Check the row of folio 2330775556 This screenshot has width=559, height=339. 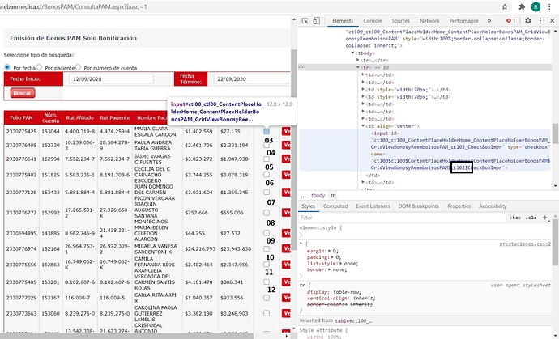pos(267,265)
